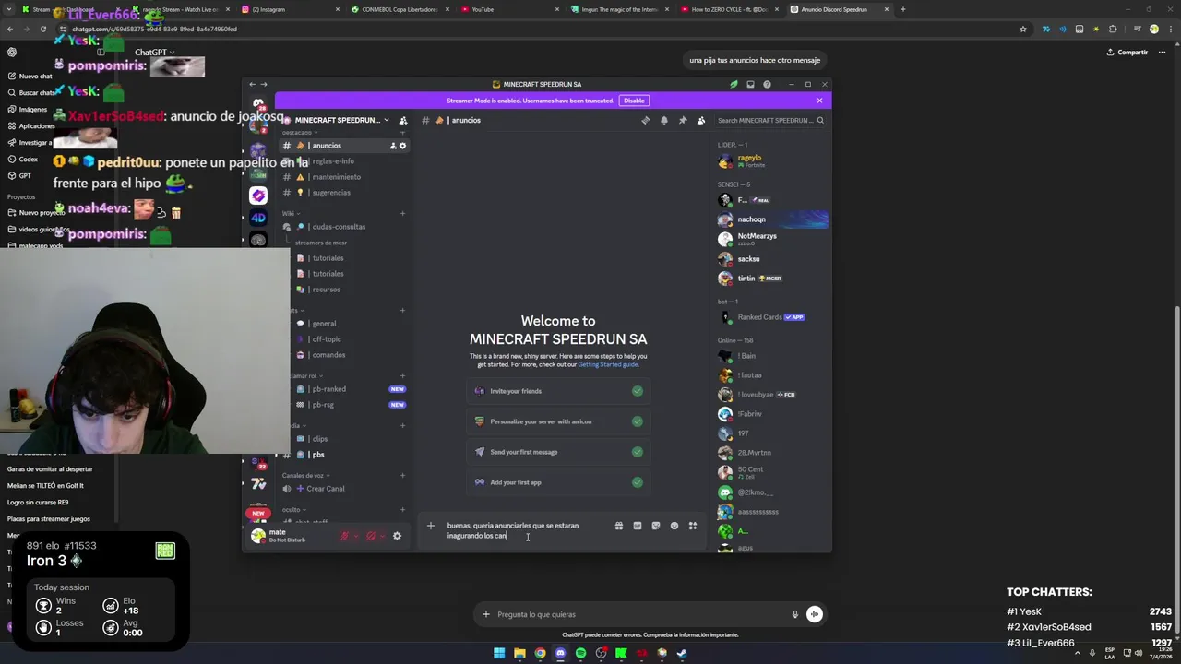This screenshot has height=664, width=1181.
Task: Add a channel to Canales de voz
Action: [x=402, y=475]
